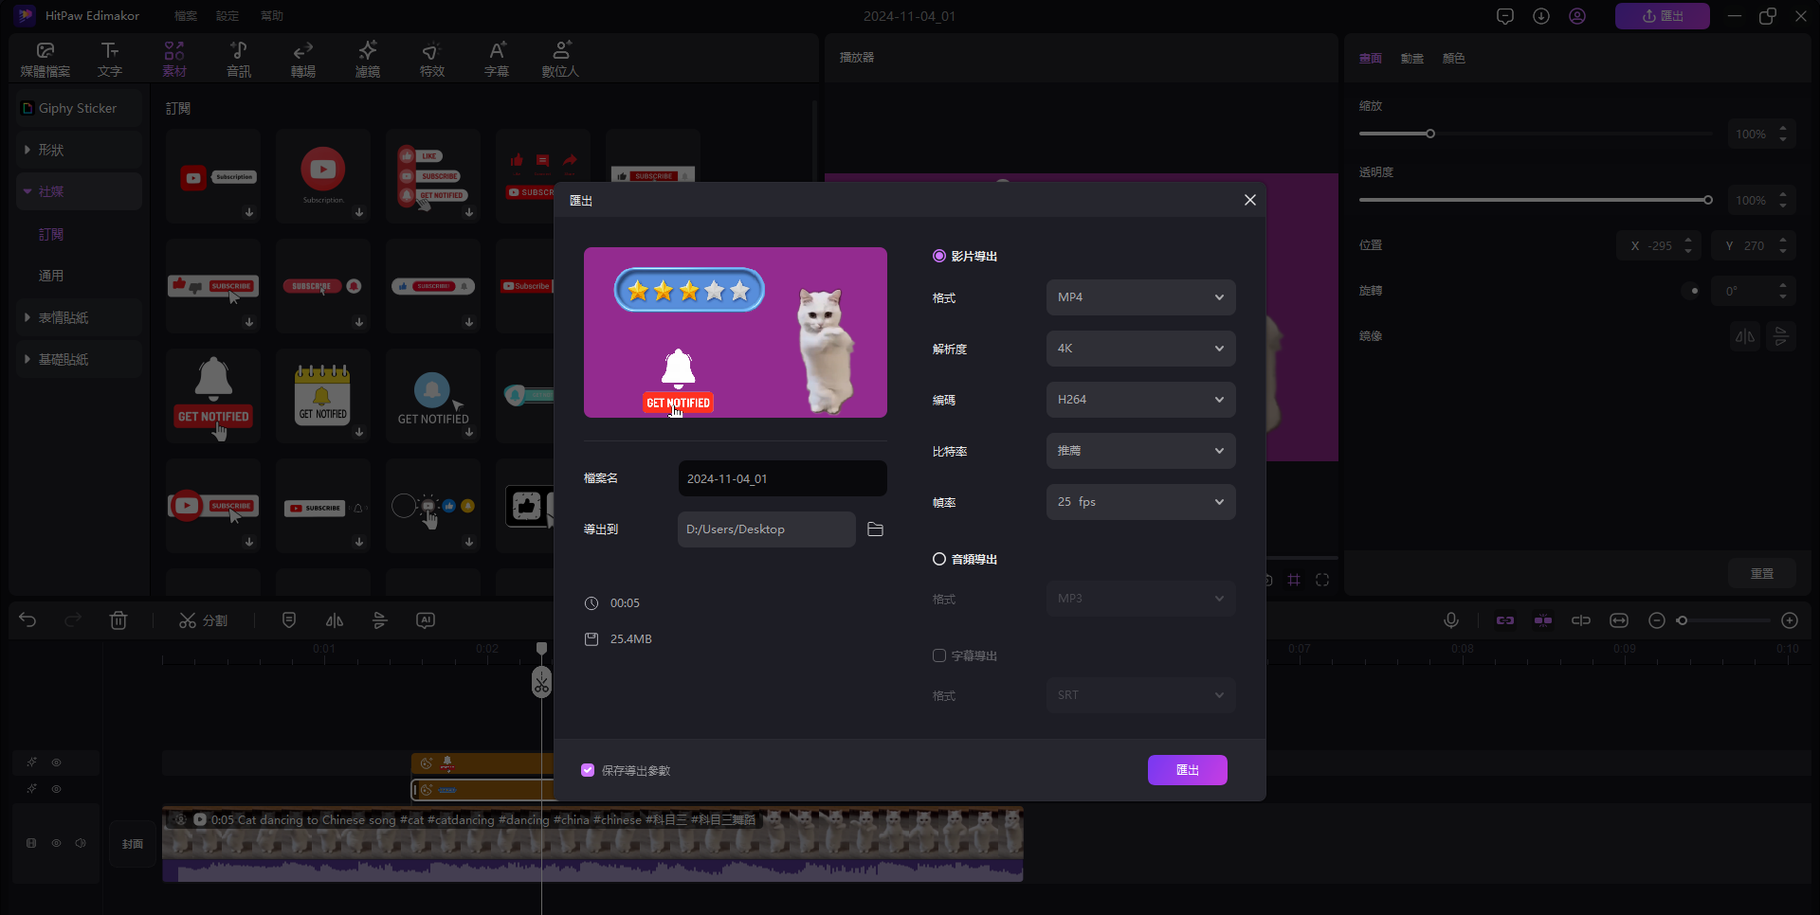Image resolution: width=1820 pixels, height=915 pixels.
Task: Open the 幫助 help menu
Action: (x=272, y=16)
